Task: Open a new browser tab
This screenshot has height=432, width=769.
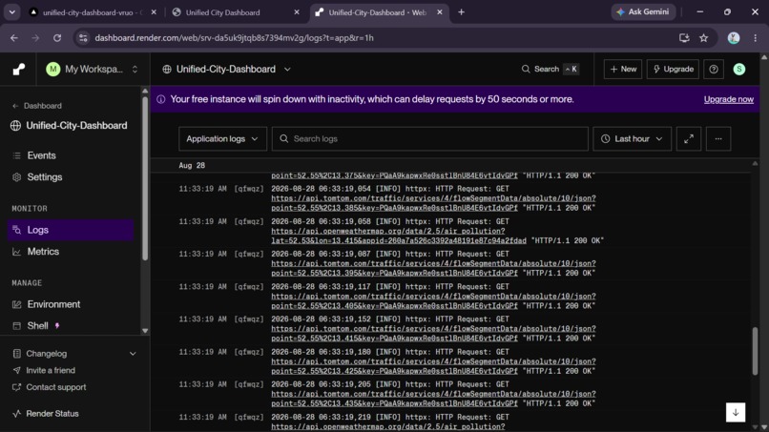Action: point(461,12)
